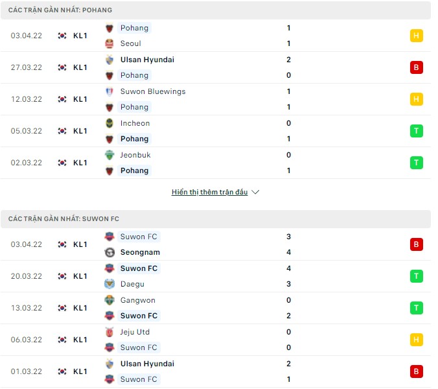Image resolution: width=438 pixels, height=389 pixels.
Task: Click Gangwon club crest icon
Action: click(109, 300)
